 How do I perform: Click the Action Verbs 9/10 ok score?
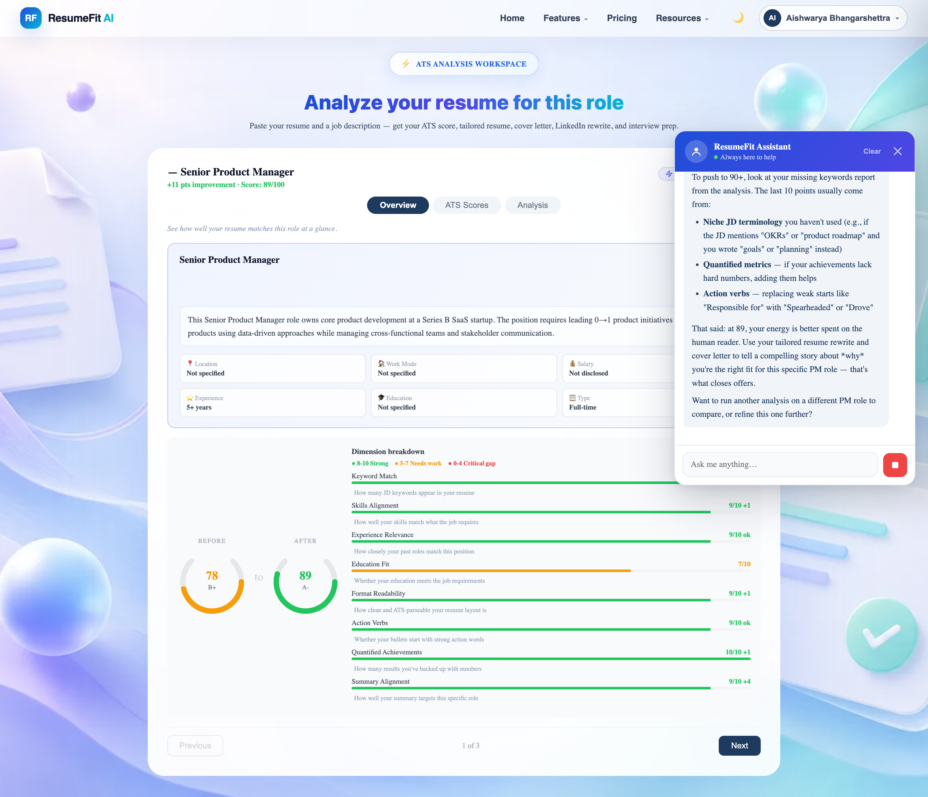pos(740,623)
